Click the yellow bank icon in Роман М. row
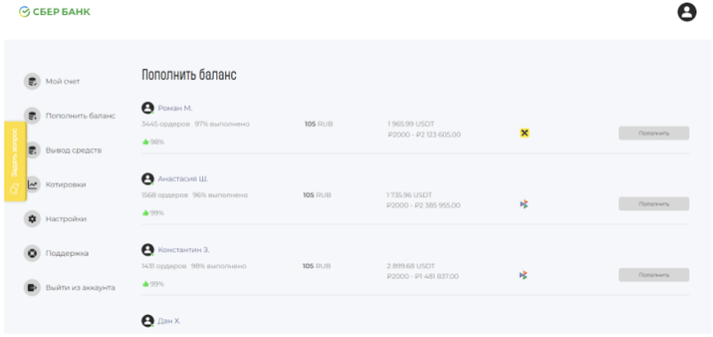The image size is (713, 337). [524, 133]
